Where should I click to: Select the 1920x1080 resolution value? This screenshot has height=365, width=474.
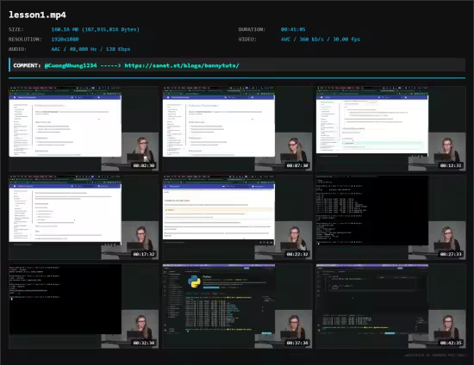tap(65, 40)
